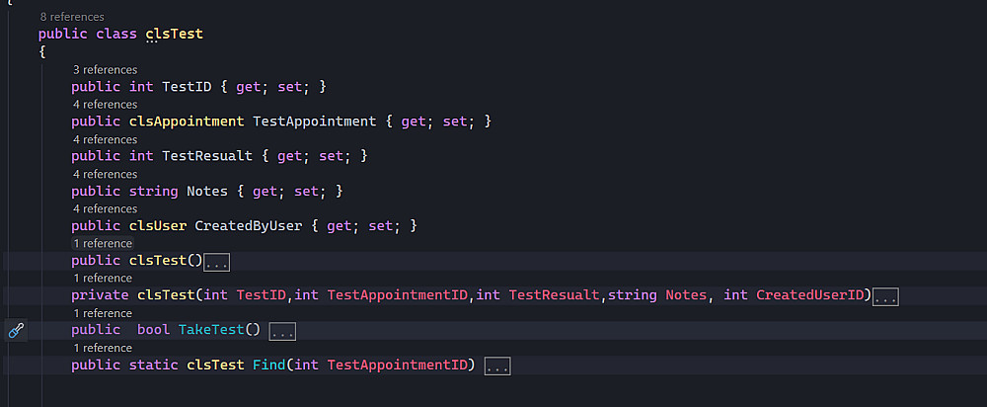987x407 pixels.
Task: Click the clsTest class name declaration
Action: (x=174, y=35)
